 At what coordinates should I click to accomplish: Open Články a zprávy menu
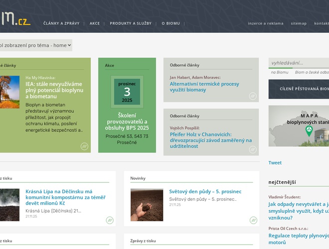[x=61, y=23]
